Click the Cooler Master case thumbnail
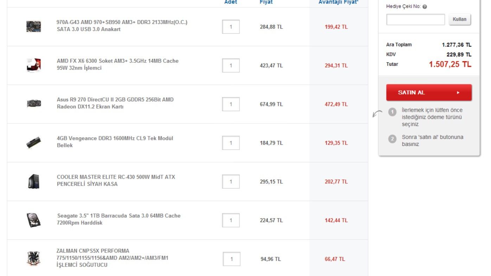491x276 pixels. [34, 181]
